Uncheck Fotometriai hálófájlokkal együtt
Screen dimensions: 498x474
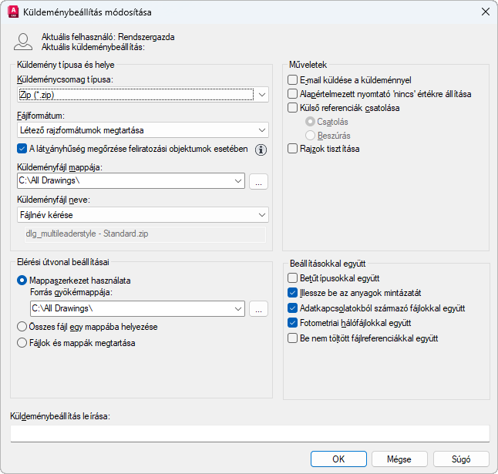292,323
